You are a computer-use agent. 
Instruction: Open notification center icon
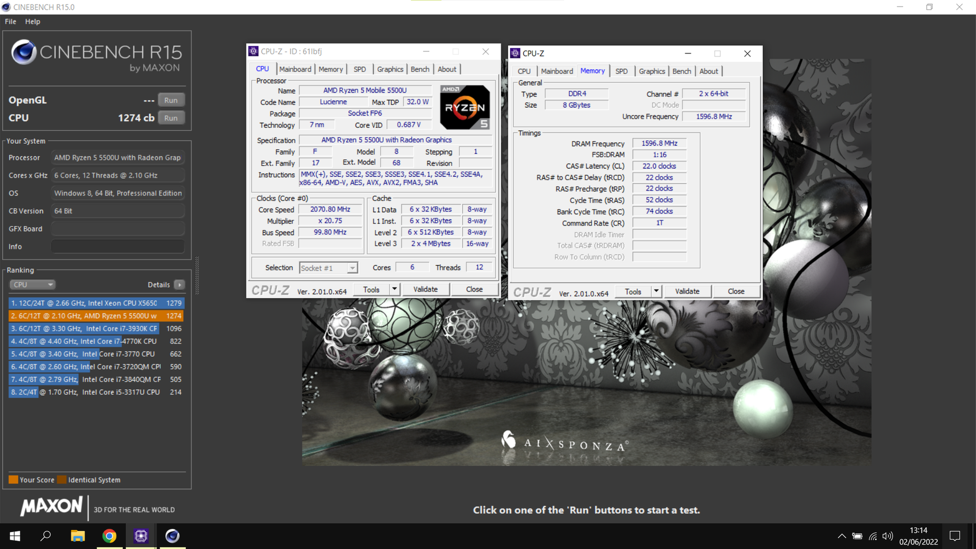[955, 536]
